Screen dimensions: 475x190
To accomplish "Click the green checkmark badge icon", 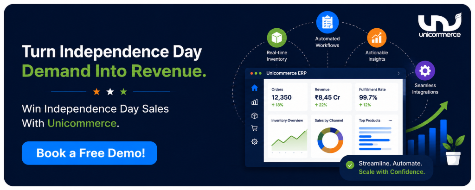I will tap(350, 165).
